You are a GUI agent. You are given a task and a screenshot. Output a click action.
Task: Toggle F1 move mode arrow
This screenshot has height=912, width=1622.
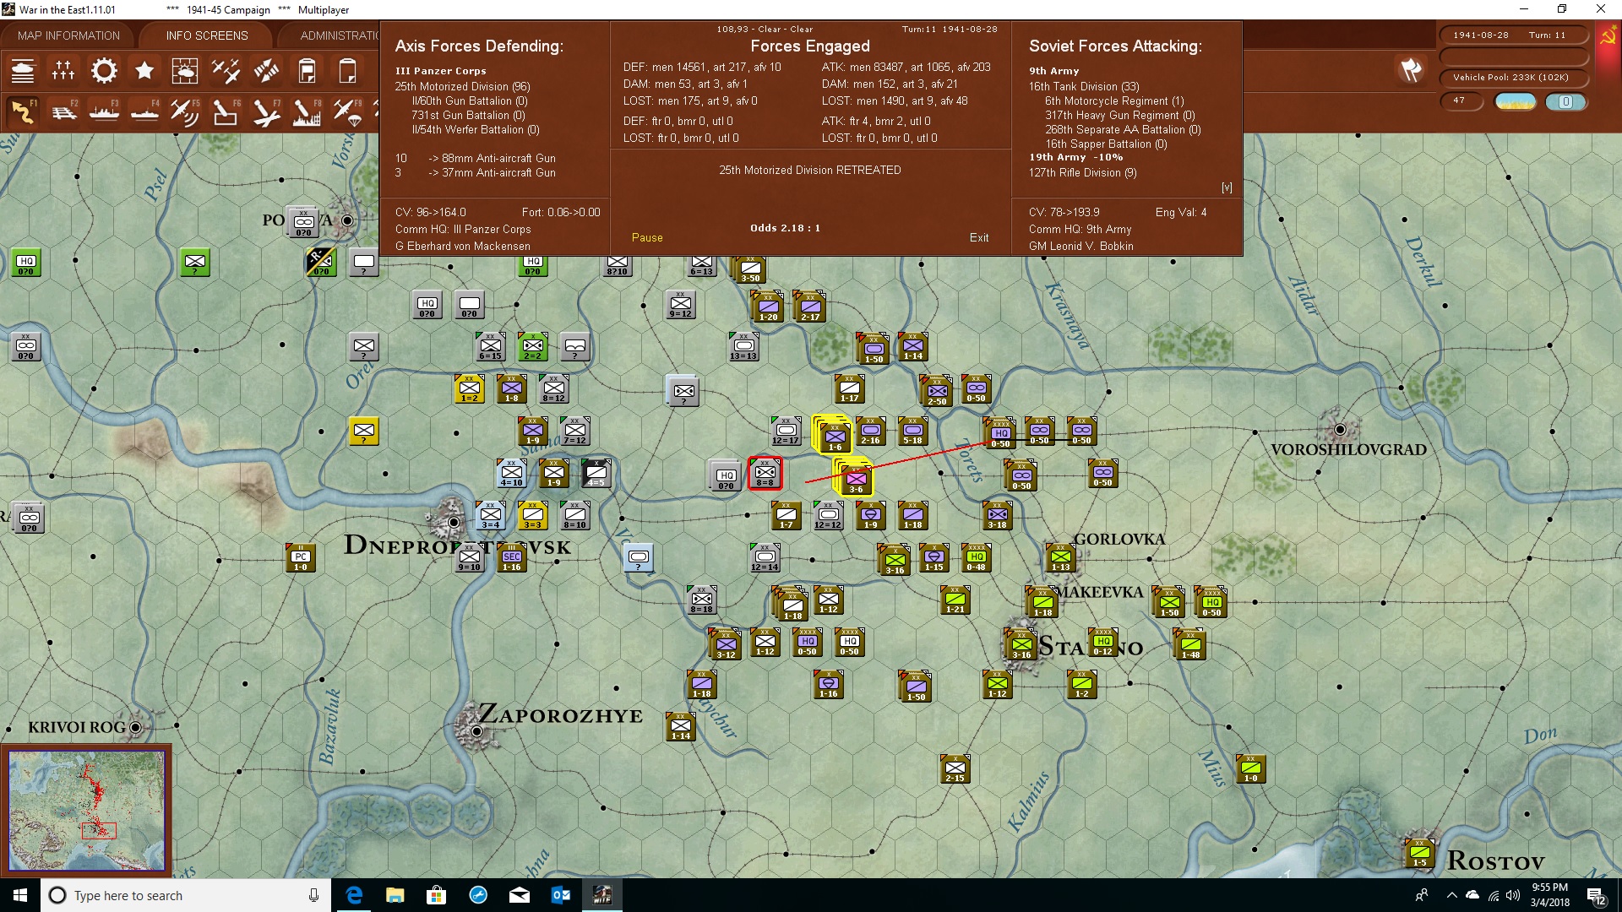click(x=23, y=112)
